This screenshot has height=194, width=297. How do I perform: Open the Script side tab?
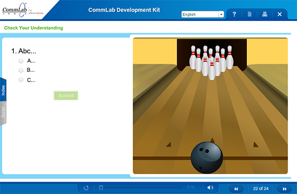point(3,113)
